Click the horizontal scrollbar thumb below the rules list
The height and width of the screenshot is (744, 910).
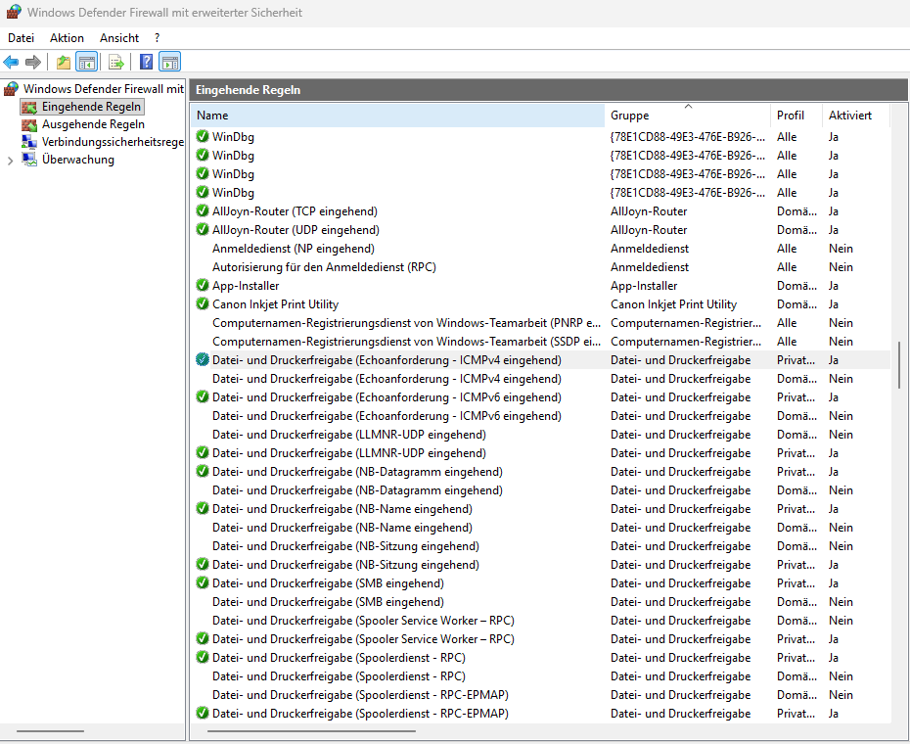click(311, 730)
